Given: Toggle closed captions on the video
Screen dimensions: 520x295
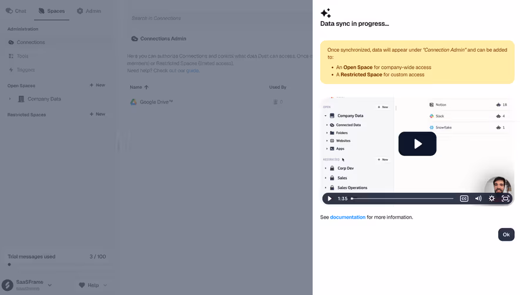Looking at the screenshot, I should click(x=464, y=199).
